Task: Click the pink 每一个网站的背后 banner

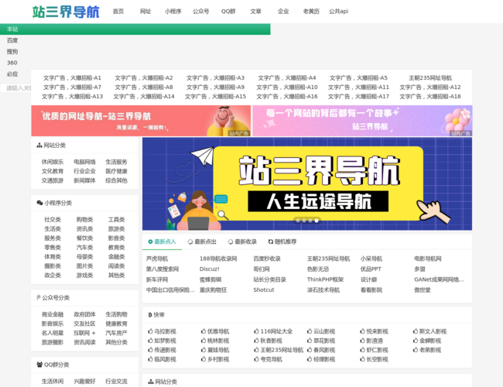Action: pos(362,121)
